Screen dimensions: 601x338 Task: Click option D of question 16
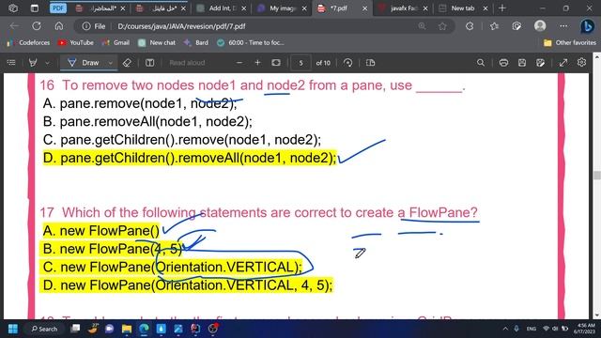click(x=190, y=158)
